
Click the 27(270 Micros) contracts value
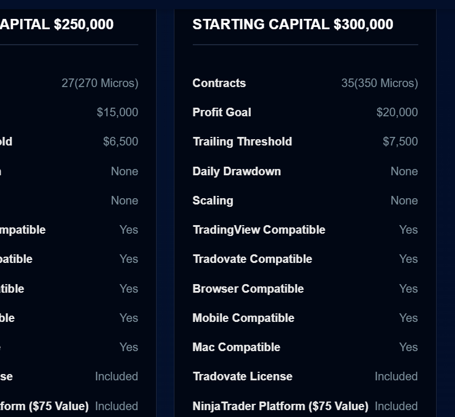pyautogui.click(x=100, y=83)
